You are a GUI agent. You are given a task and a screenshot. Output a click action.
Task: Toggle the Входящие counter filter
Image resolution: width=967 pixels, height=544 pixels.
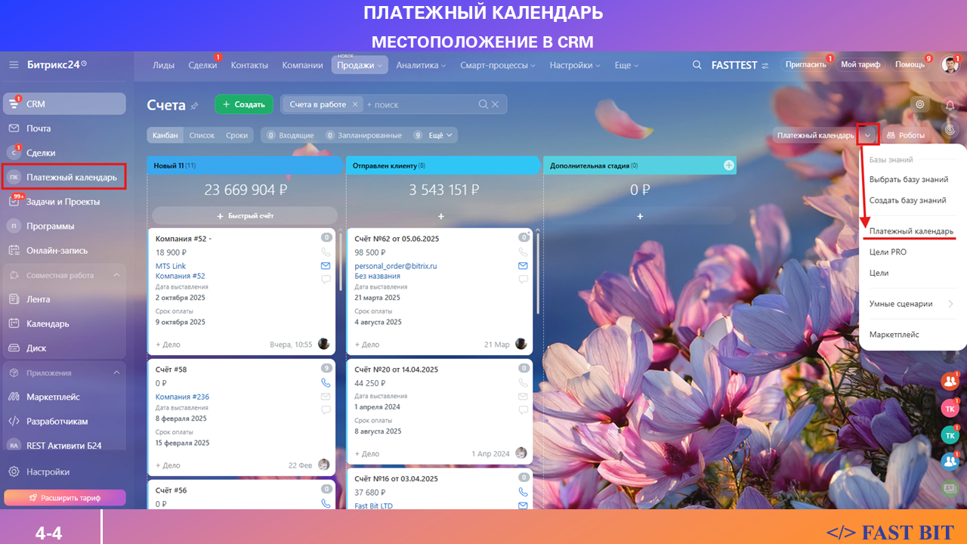(289, 135)
